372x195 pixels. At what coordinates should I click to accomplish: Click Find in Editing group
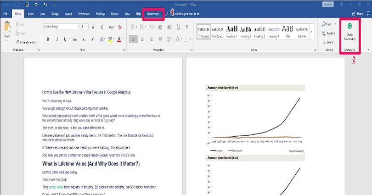(327, 24)
